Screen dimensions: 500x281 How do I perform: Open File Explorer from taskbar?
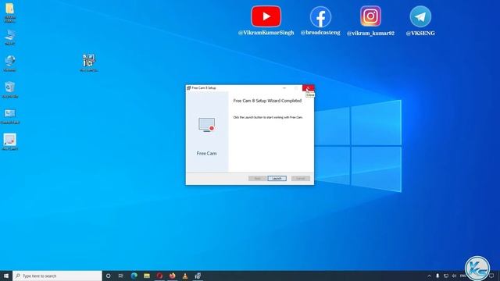point(147,276)
